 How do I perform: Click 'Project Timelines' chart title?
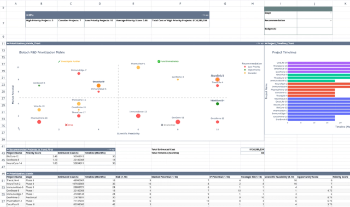point(284,52)
